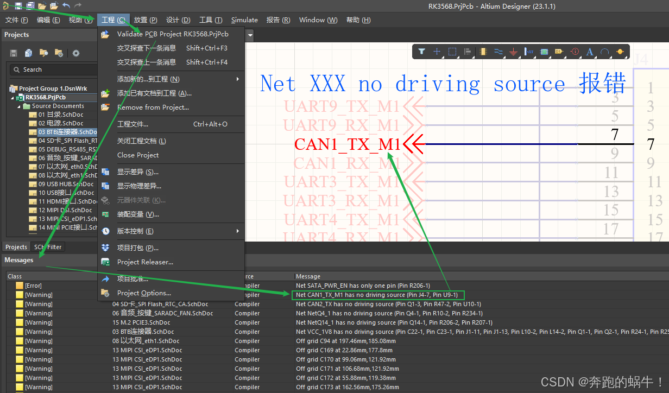
Task: Click the red circled-i directive icon
Action: (575, 52)
